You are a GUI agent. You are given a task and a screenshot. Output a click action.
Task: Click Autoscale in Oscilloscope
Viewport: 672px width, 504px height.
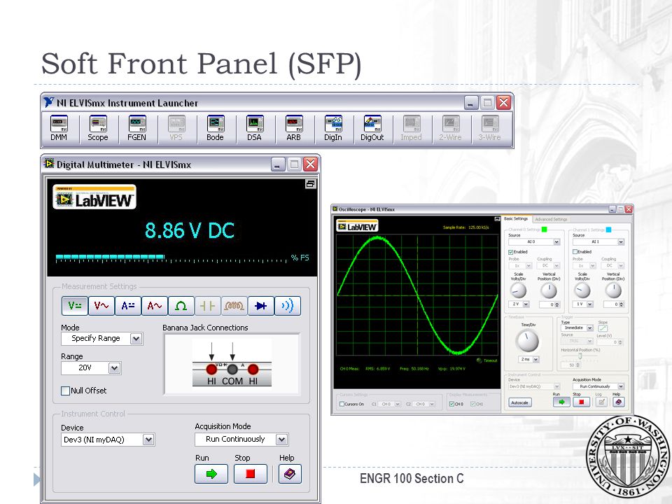(x=520, y=402)
